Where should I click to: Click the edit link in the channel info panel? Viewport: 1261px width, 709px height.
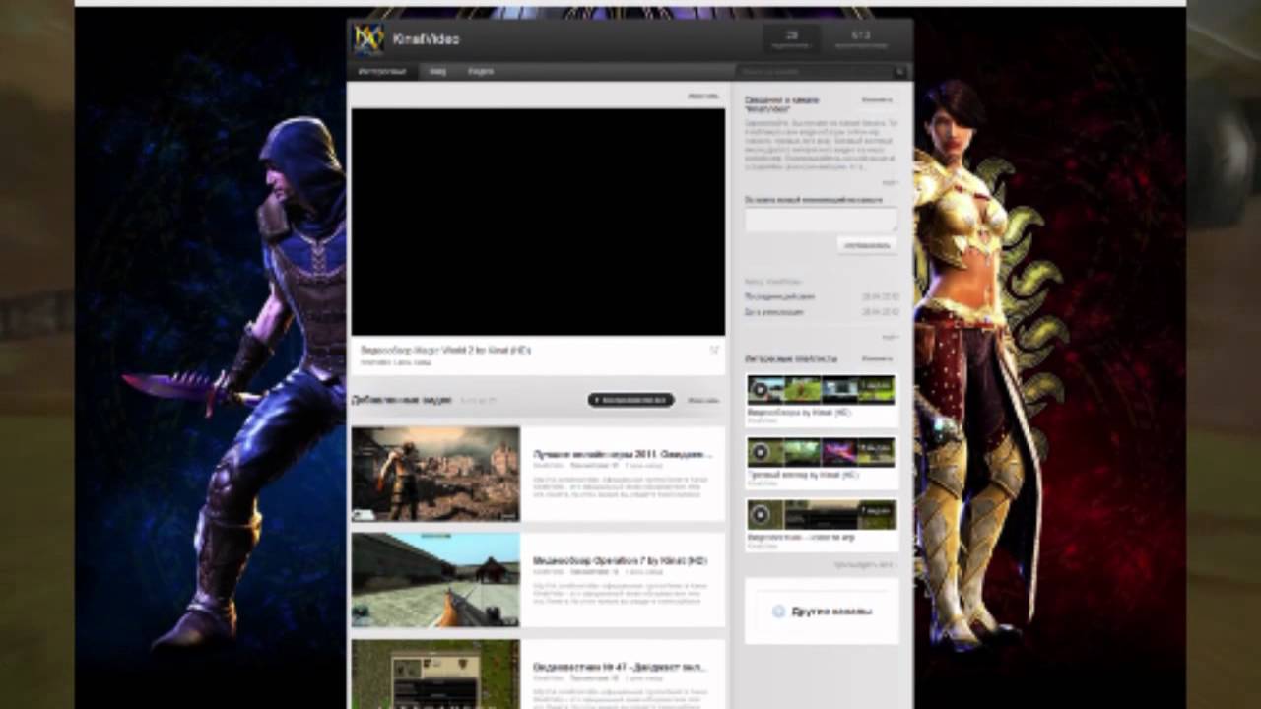point(877,99)
